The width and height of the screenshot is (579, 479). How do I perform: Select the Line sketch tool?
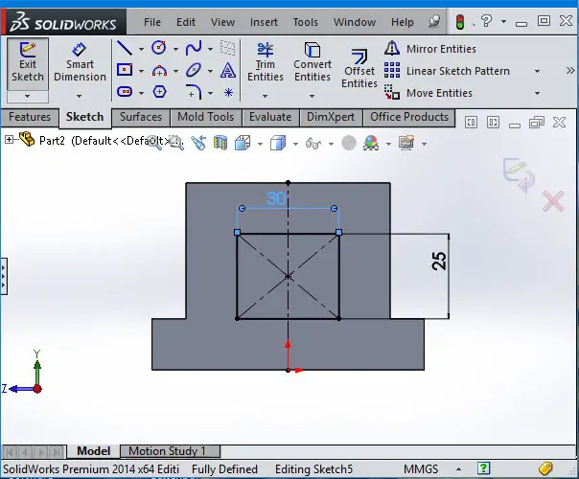[125, 48]
